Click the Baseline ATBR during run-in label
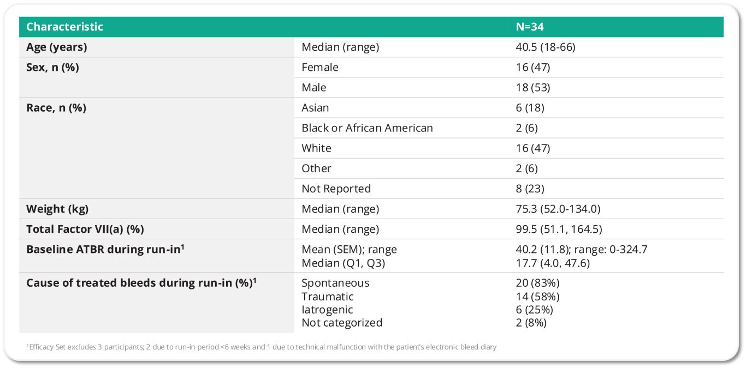746x368 pixels. 104,249
